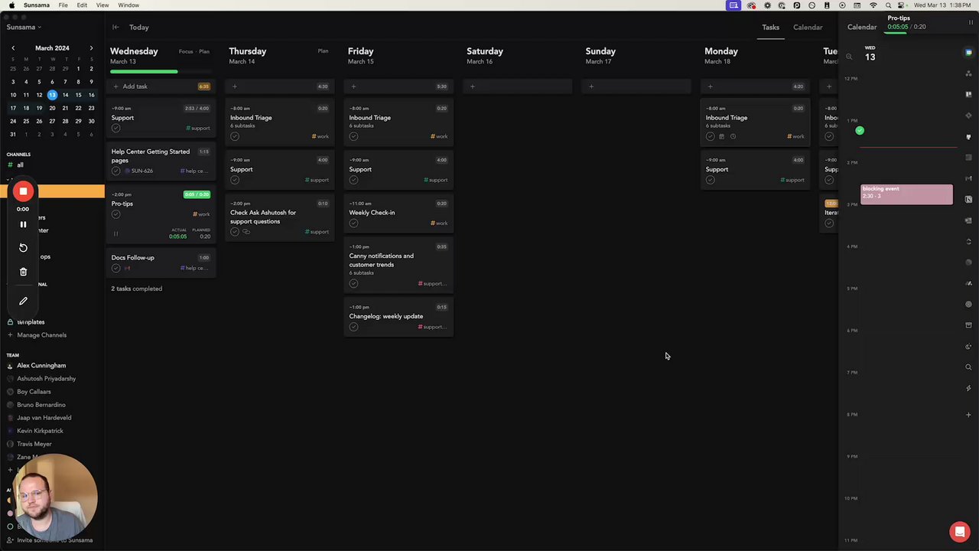Expand the 2 tasks completed list

pos(136,289)
